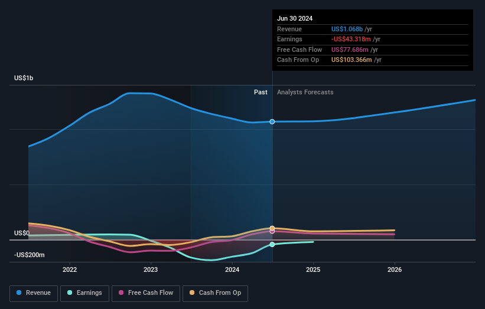Click the -US$43.318m earnings value in tooltip
Screen dimensions: 485x309
click(351, 39)
